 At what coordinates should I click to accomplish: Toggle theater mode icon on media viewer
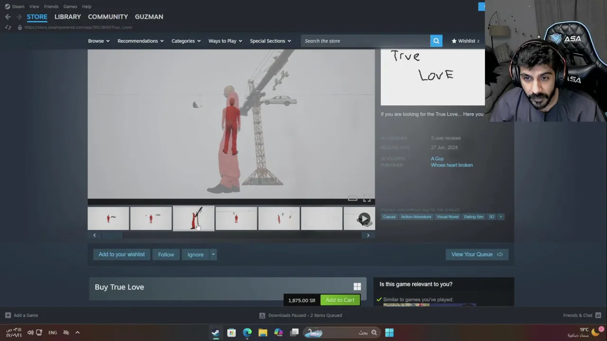(352, 198)
